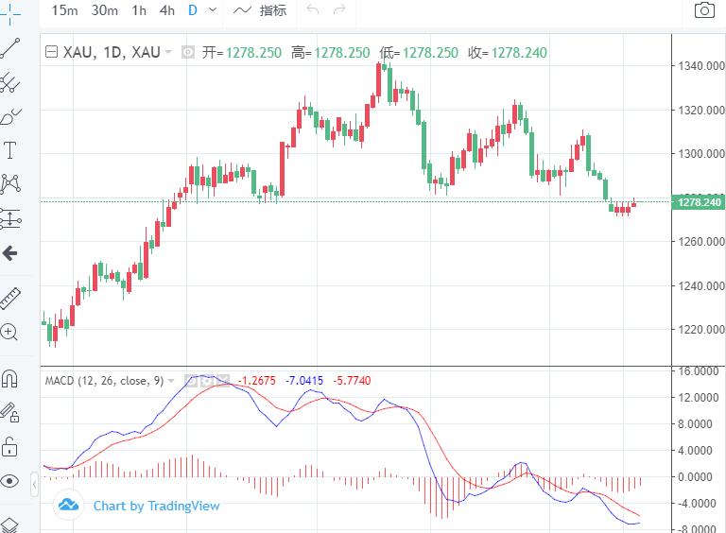Open the chart patterns tool

tap(9, 183)
